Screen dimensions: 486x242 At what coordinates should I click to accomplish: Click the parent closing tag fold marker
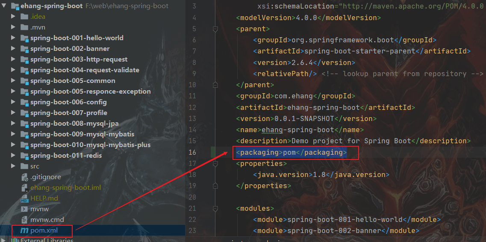tap(215, 85)
